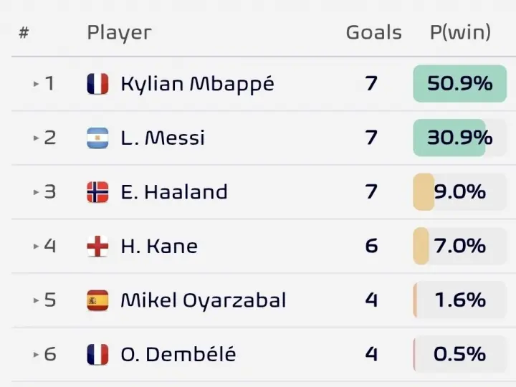Click the England flag beside H. Kane
Viewport: 516px width, 387px height.
[x=97, y=246]
